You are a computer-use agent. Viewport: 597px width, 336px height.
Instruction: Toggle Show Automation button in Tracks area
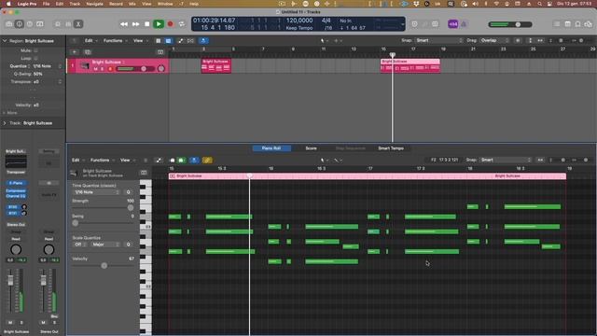click(x=180, y=40)
